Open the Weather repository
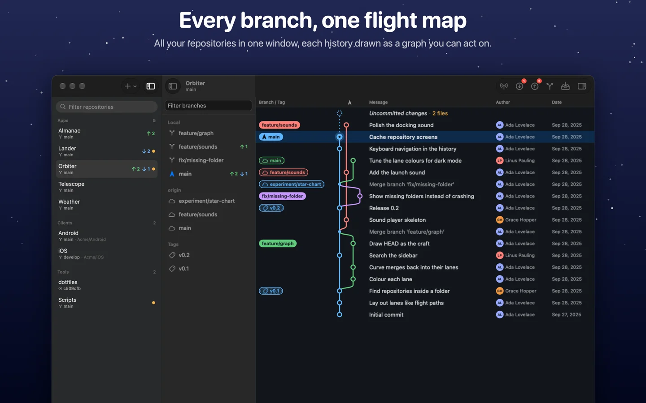646x403 pixels. pos(107,205)
